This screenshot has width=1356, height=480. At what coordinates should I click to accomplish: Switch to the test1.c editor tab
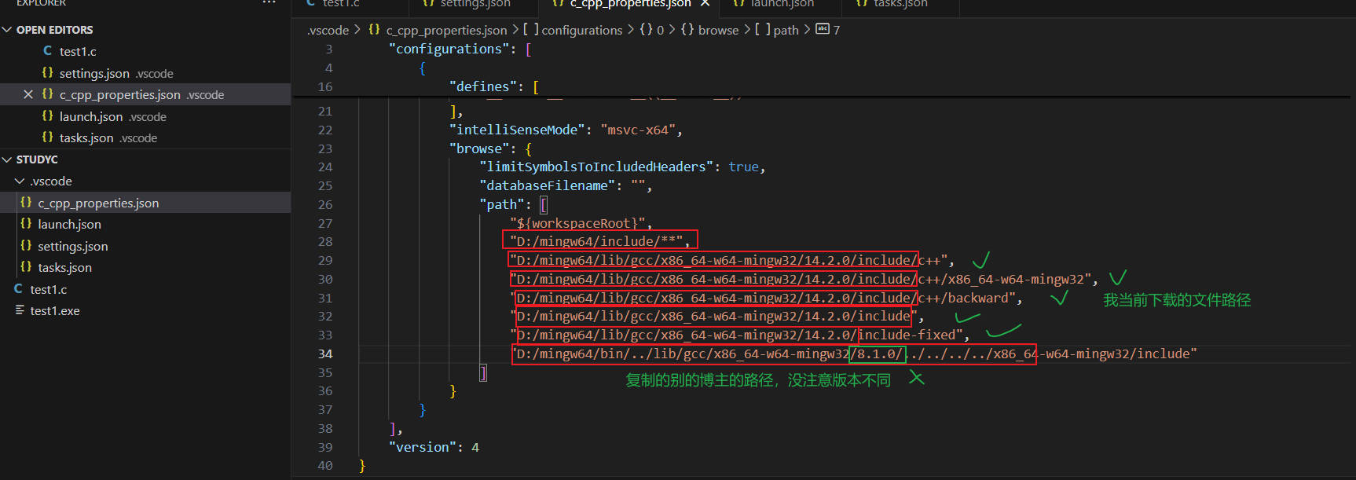point(350,5)
